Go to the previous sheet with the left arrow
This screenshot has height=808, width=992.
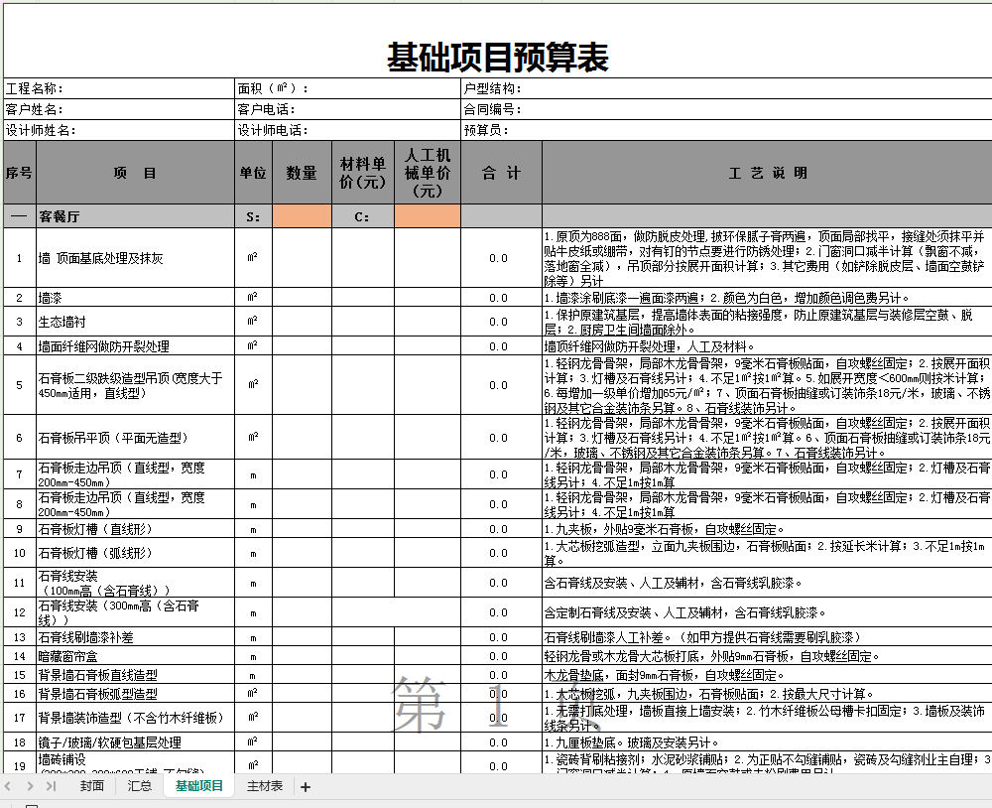pos(8,786)
